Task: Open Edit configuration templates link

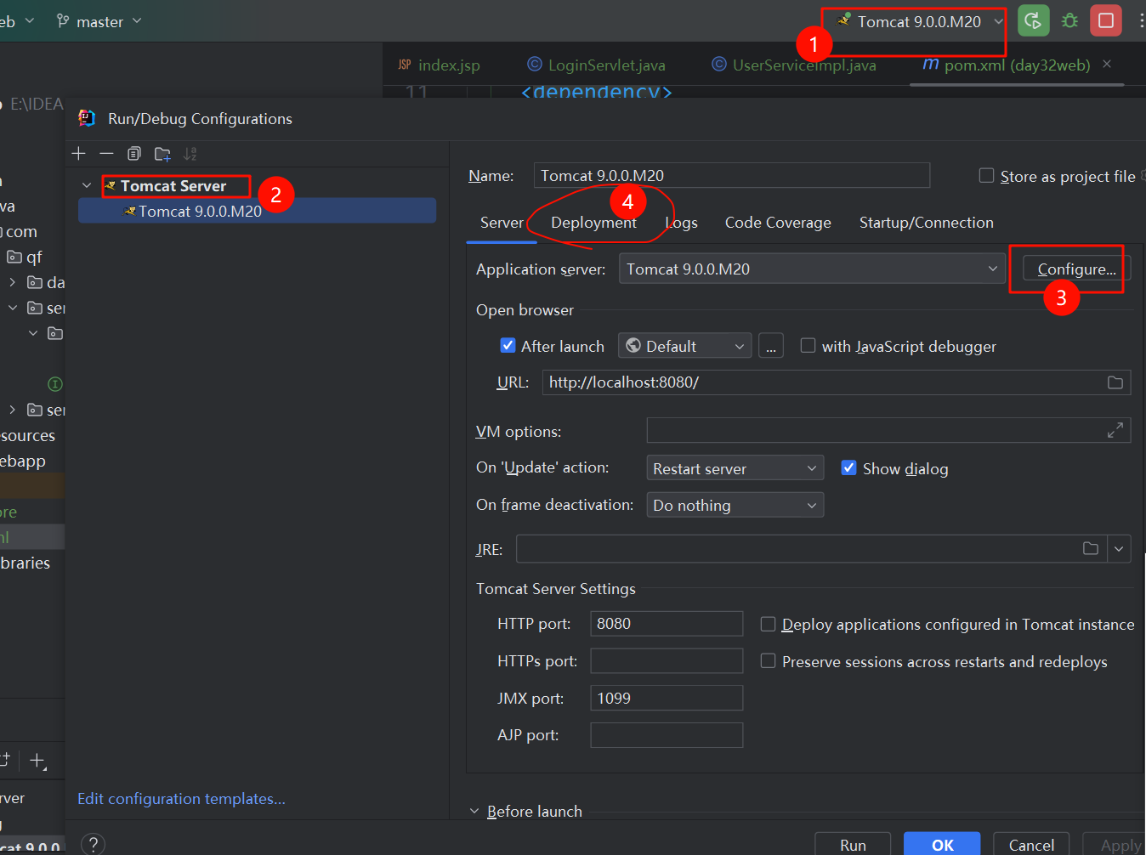Action: point(181,798)
